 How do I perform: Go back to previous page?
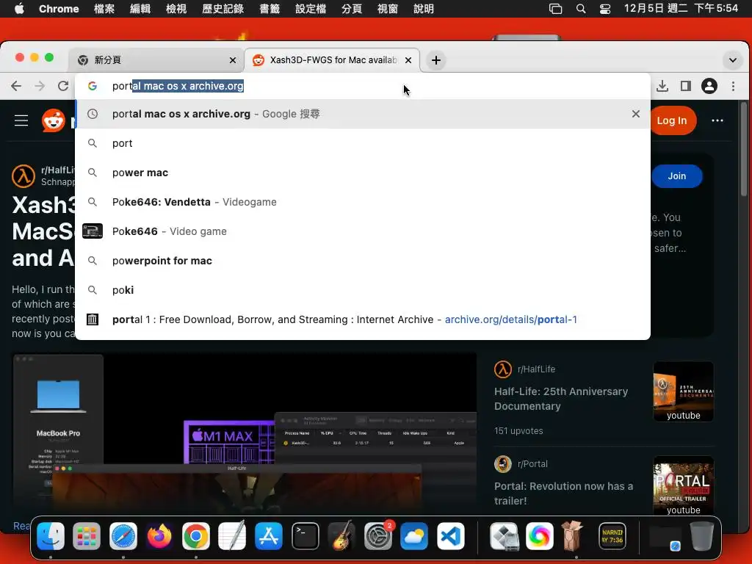pyautogui.click(x=16, y=86)
